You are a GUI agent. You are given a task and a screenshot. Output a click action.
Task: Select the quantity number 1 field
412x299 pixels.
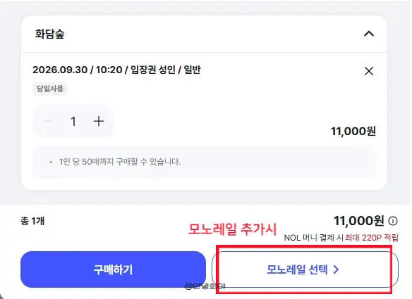(73, 121)
